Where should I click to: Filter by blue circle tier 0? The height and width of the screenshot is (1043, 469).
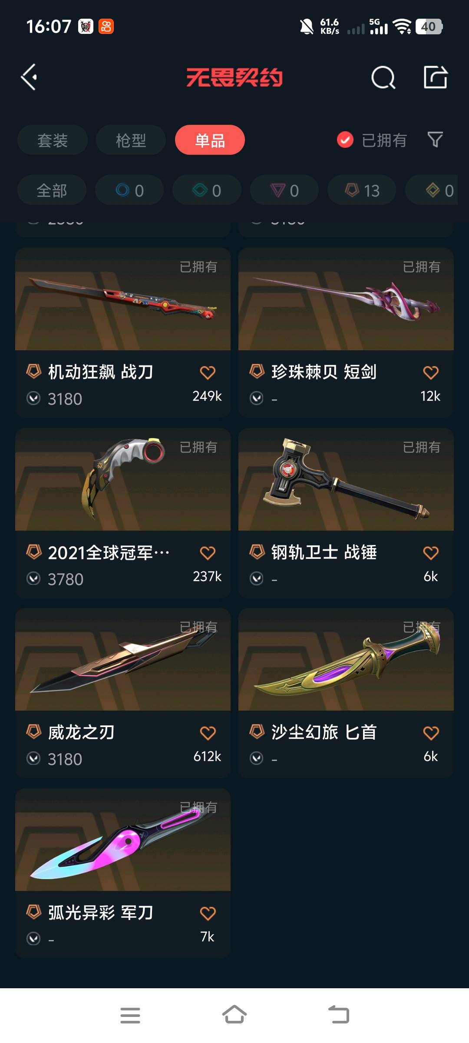point(129,190)
